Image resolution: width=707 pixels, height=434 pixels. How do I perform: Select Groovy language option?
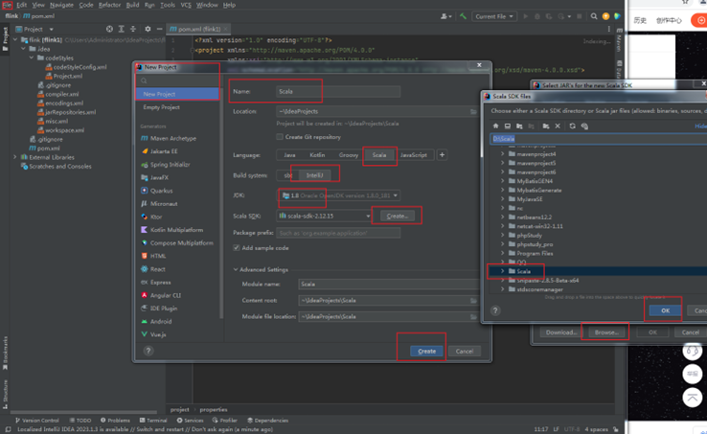348,155
